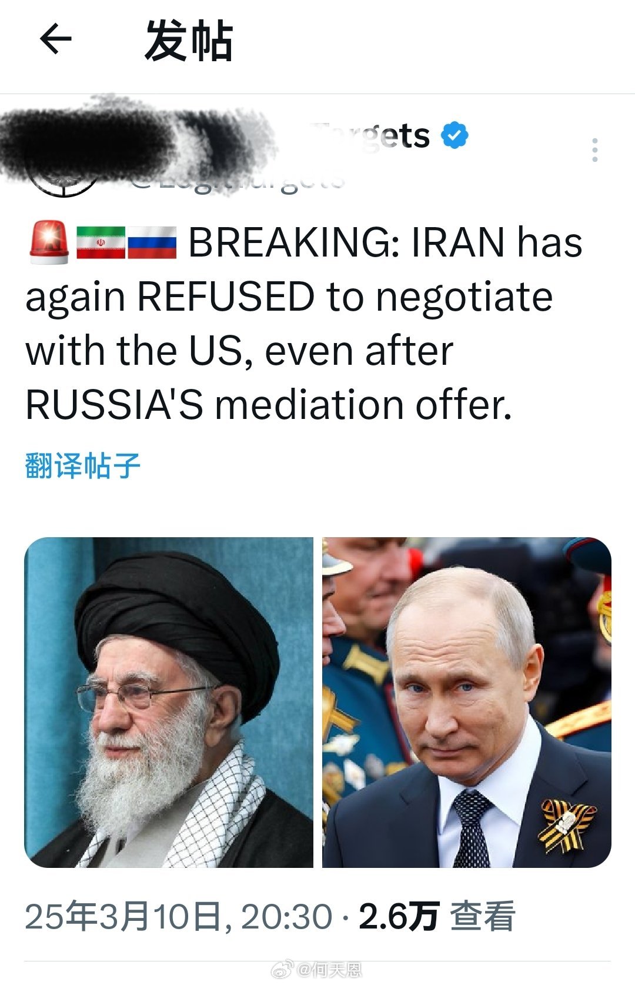Tap the account name ending in 'gets'
This screenshot has width=635, height=985.
(x=372, y=136)
